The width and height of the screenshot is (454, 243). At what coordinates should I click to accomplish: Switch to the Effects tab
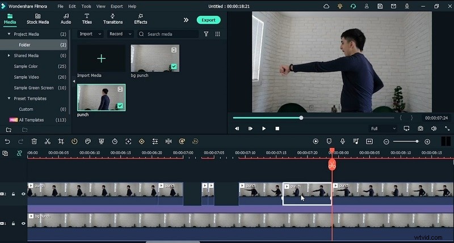tap(140, 19)
